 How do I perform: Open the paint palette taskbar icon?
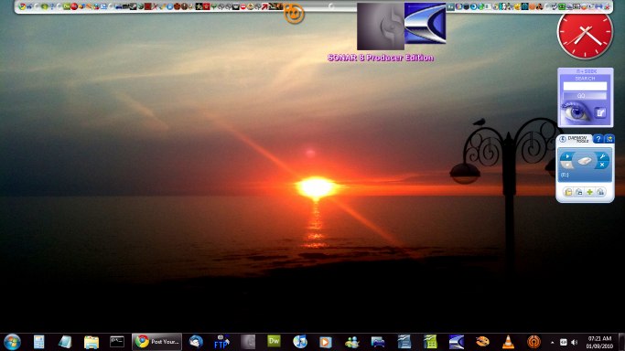click(x=482, y=342)
